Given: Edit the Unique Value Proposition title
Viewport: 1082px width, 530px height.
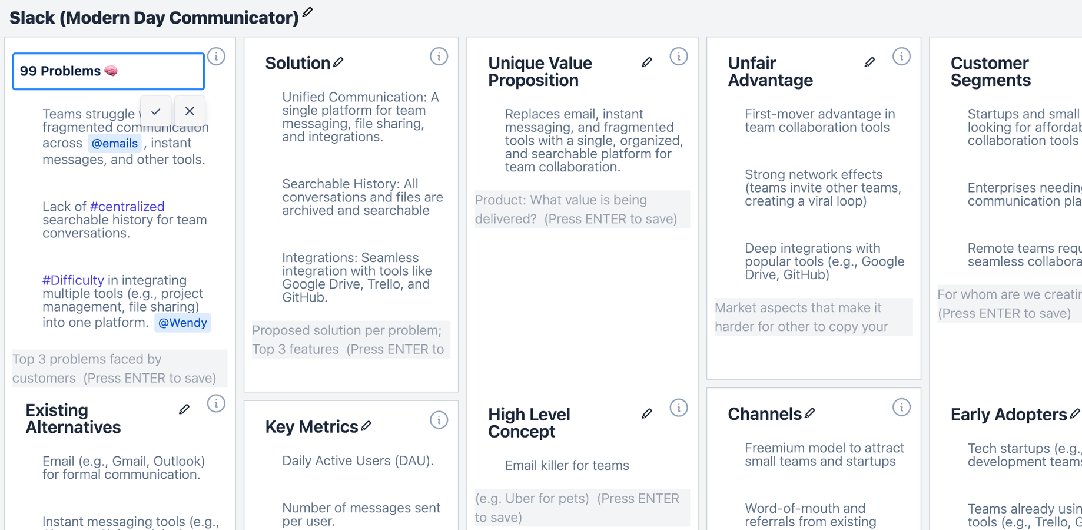Looking at the screenshot, I should 647,62.
